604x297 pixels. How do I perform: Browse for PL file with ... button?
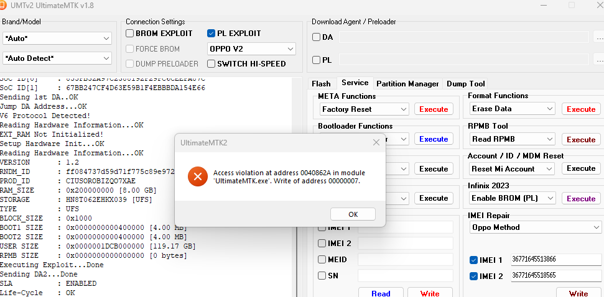(x=599, y=60)
